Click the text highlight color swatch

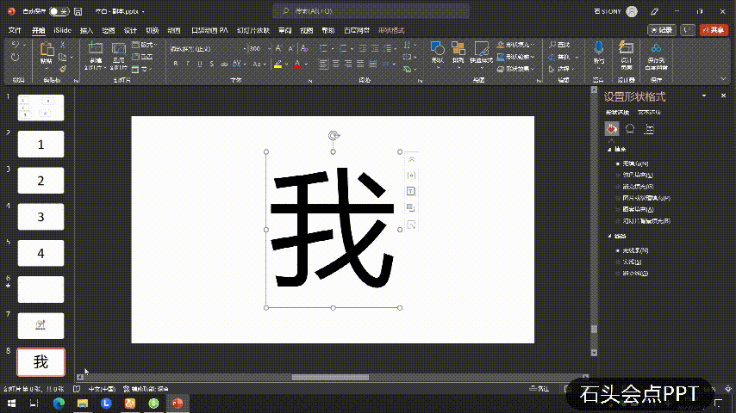click(x=278, y=65)
